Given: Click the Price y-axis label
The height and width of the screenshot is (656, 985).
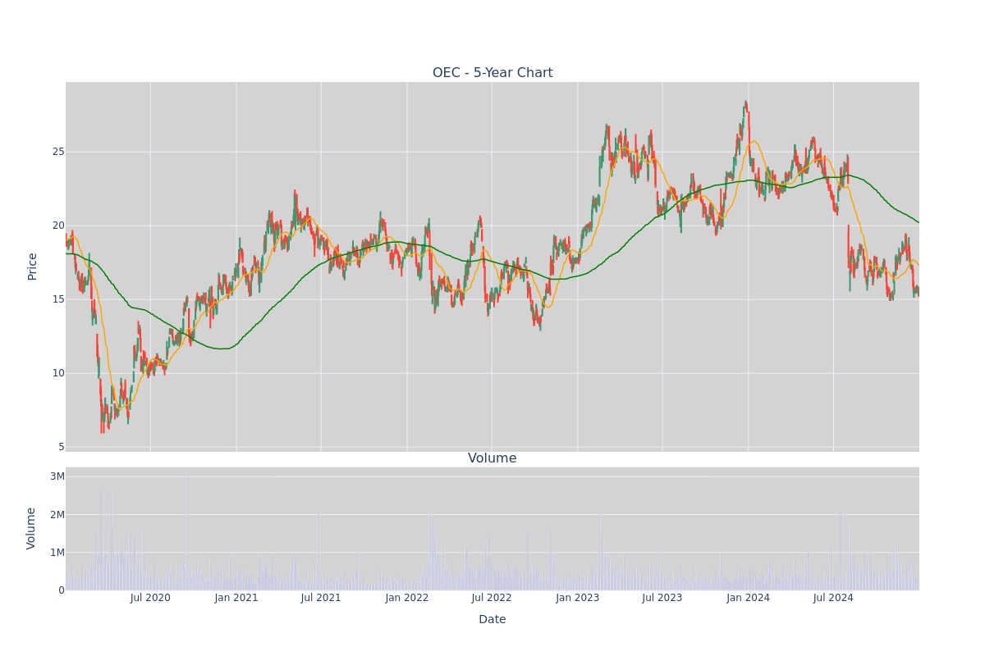Looking at the screenshot, I should [33, 266].
